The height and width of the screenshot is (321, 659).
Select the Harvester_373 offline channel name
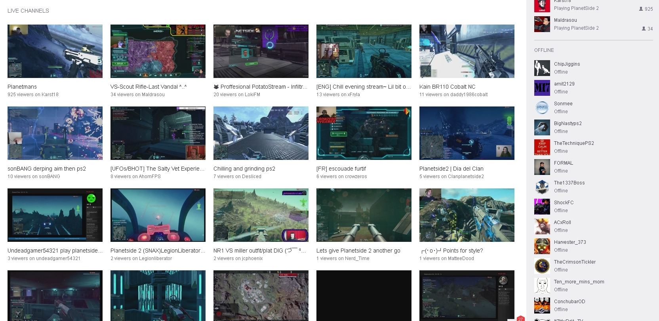[570, 242]
